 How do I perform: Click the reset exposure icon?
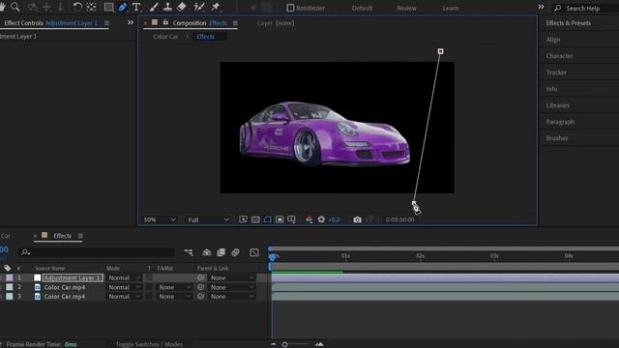click(321, 219)
